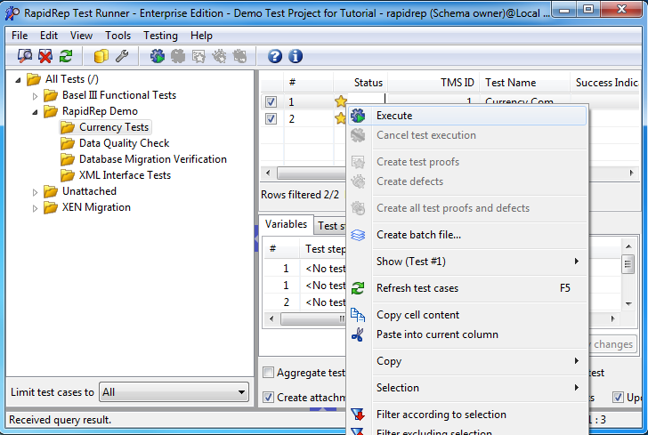Screen dimensions: 648x435
Task: Click variables panel vertical scroll down arrow
Action: click(x=628, y=303)
